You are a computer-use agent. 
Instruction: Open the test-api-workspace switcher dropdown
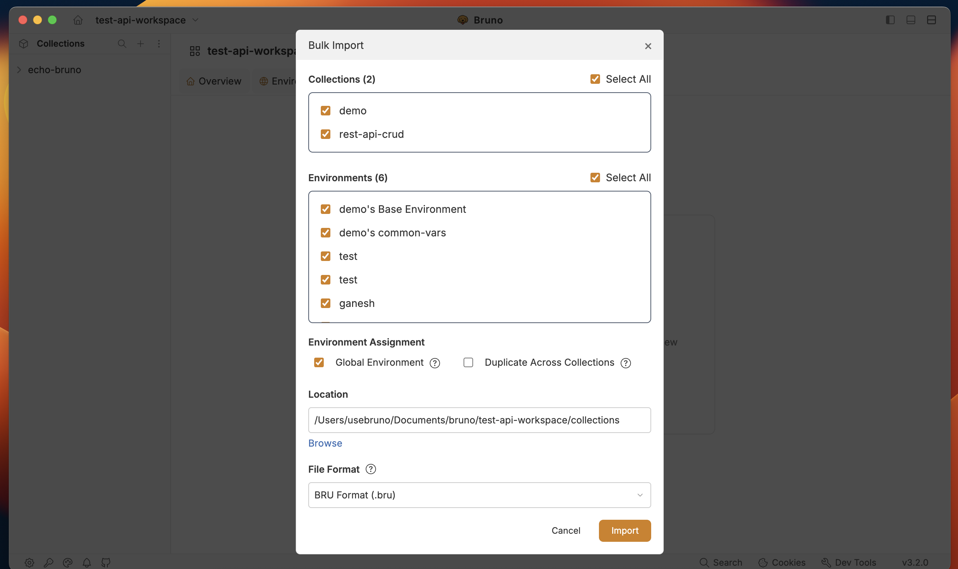195,20
